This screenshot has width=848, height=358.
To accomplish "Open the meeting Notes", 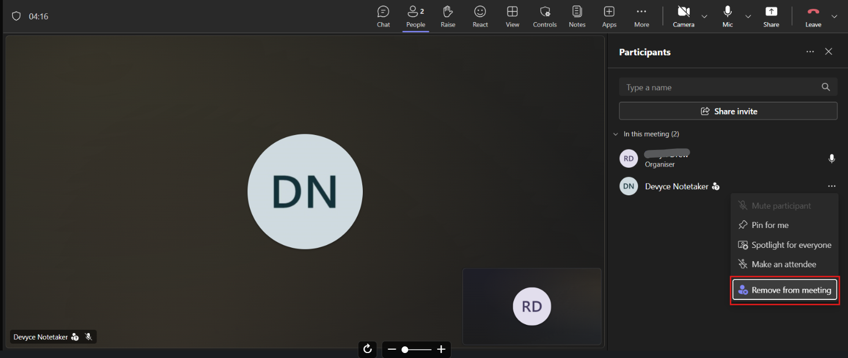I will [577, 17].
